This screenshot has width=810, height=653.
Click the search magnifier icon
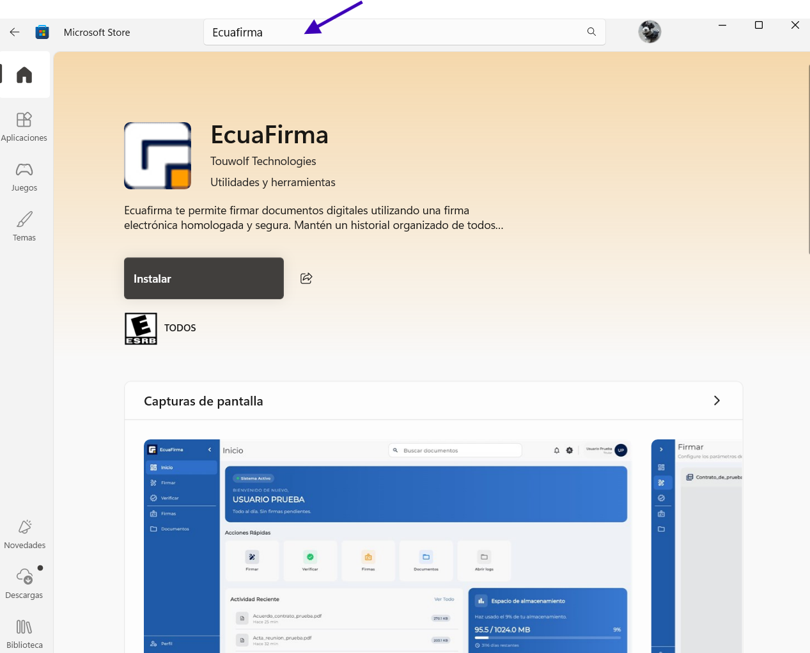coord(591,32)
